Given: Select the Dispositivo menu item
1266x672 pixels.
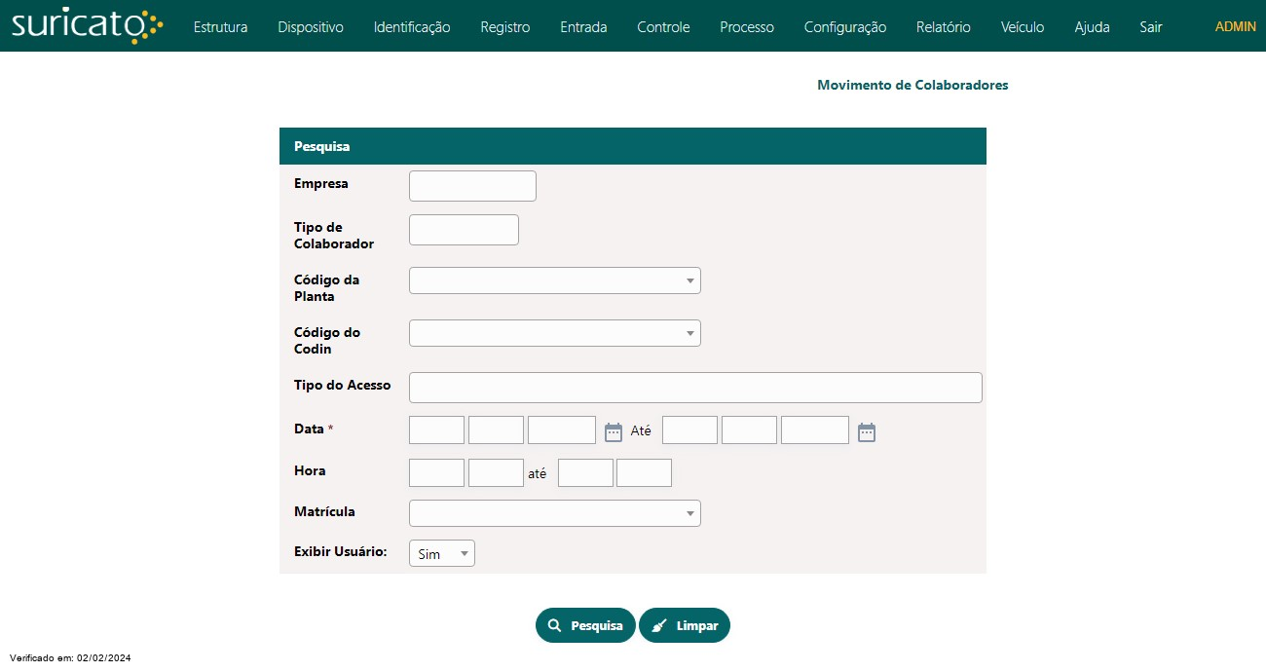Looking at the screenshot, I should pos(311,27).
